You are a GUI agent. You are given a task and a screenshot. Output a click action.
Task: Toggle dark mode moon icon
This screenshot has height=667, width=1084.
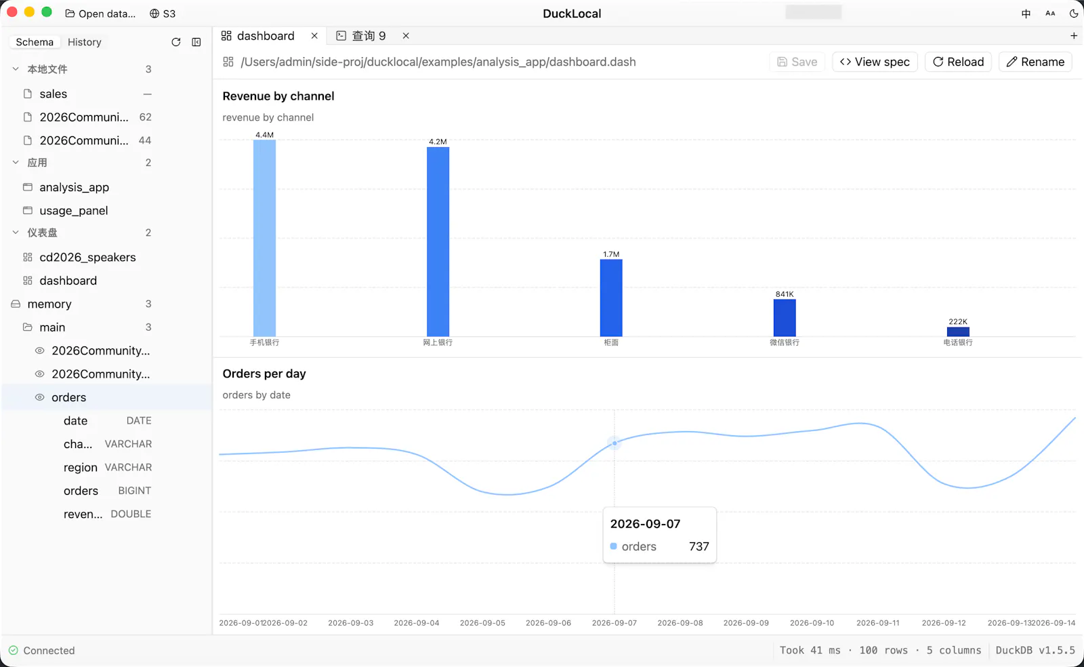[x=1074, y=14]
